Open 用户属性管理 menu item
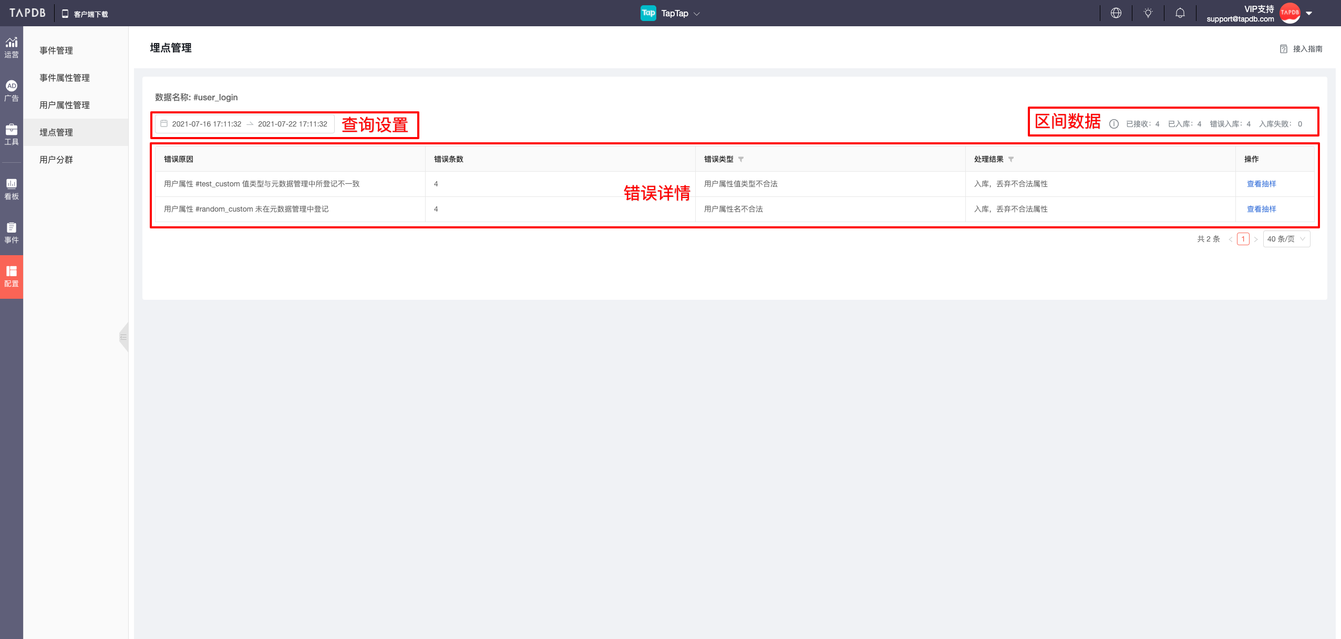Image resolution: width=1341 pixels, height=639 pixels. 65,105
